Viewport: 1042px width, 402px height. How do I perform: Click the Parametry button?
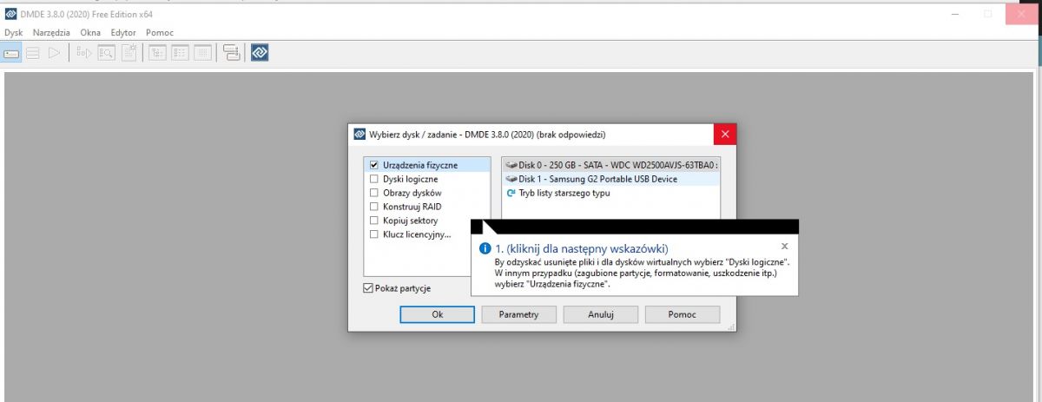click(519, 314)
